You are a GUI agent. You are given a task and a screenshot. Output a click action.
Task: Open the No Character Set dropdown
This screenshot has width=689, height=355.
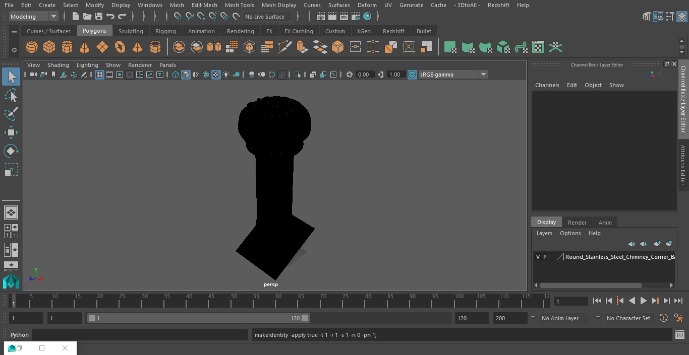click(x=628, y=318)
